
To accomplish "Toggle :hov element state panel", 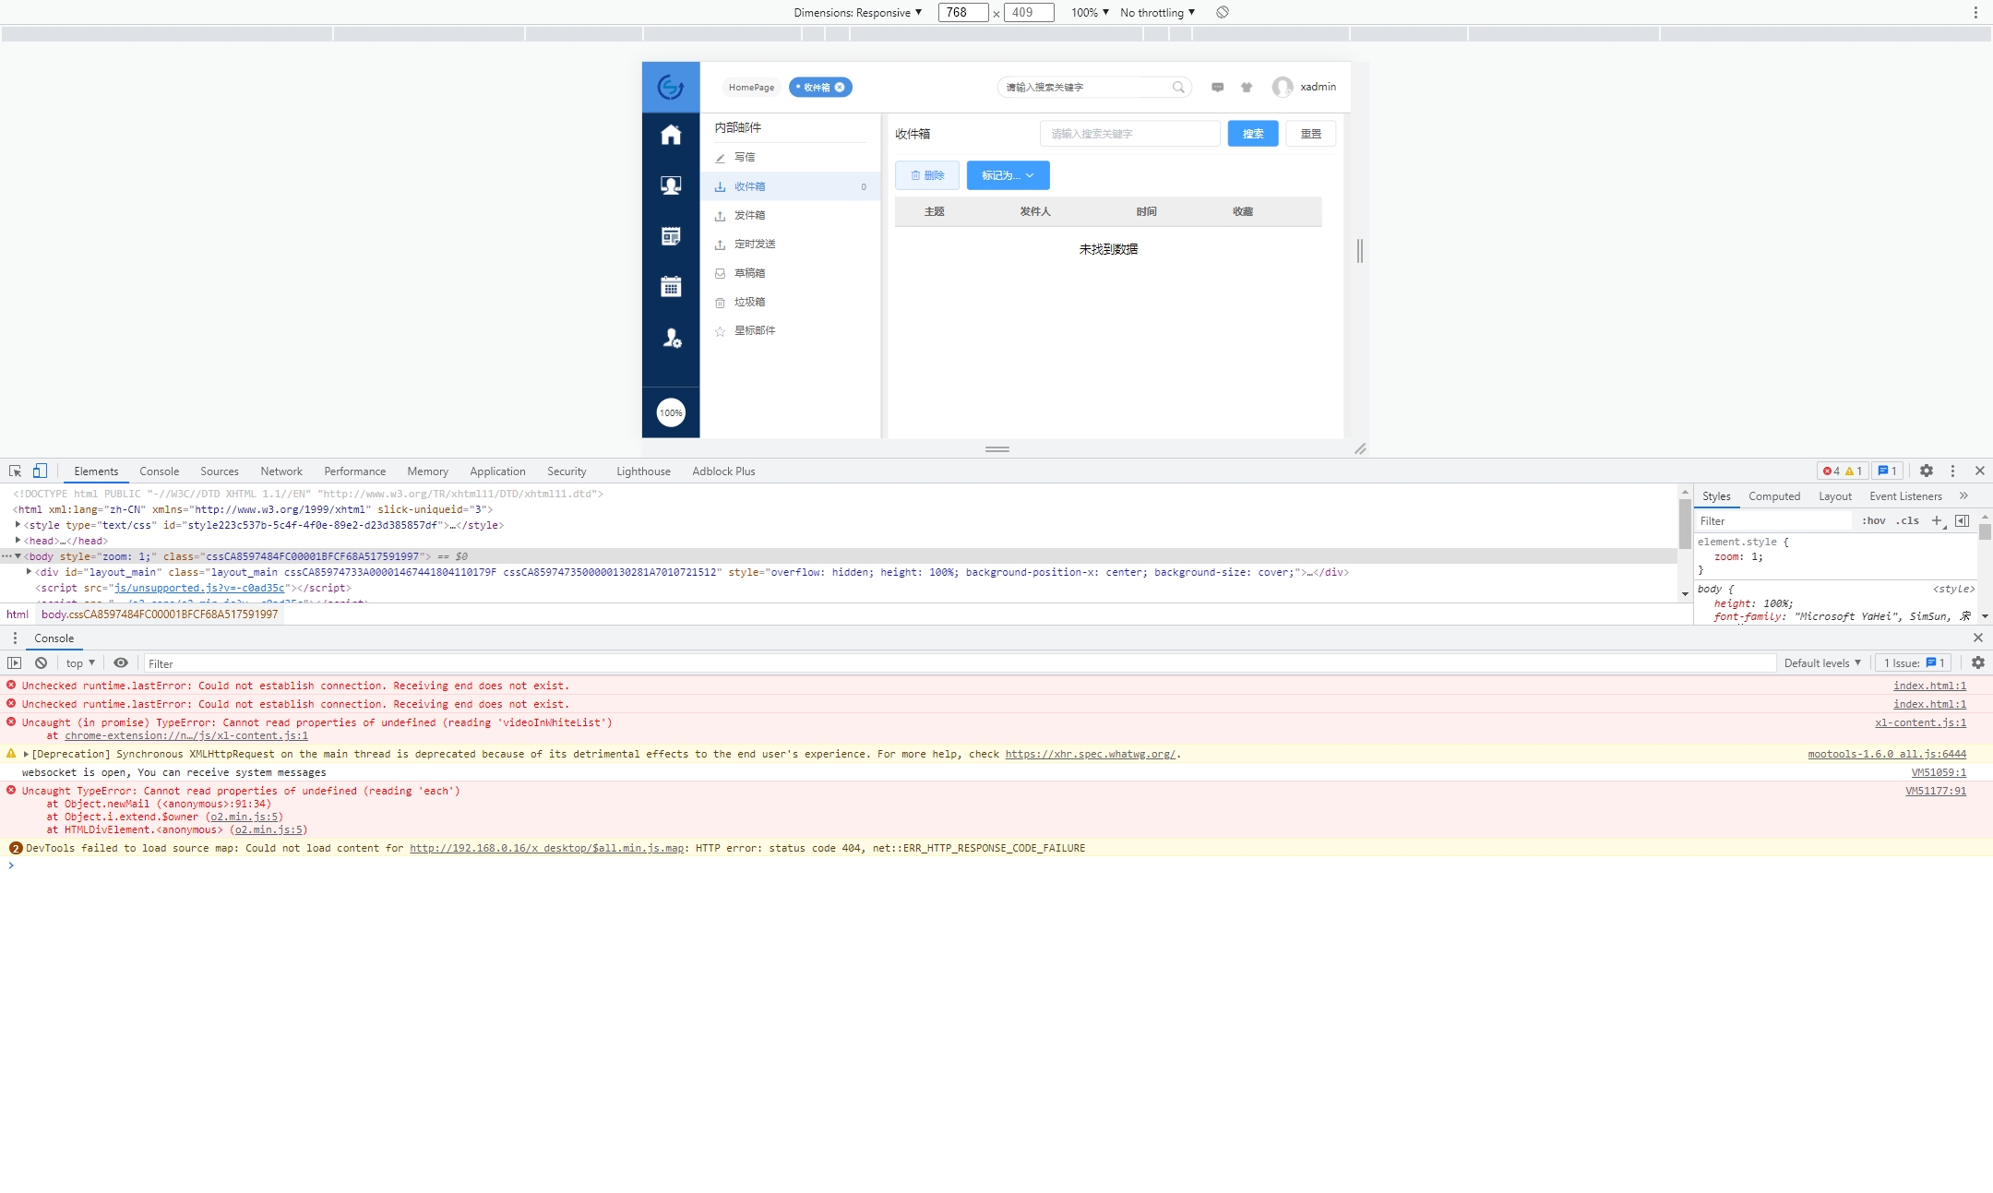I will pyautogui.click(x=1873, y=521).
